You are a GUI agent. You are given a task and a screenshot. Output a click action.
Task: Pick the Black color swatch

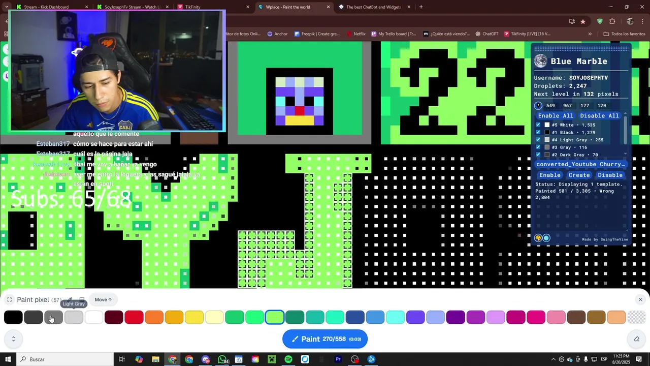coord(13,317)
